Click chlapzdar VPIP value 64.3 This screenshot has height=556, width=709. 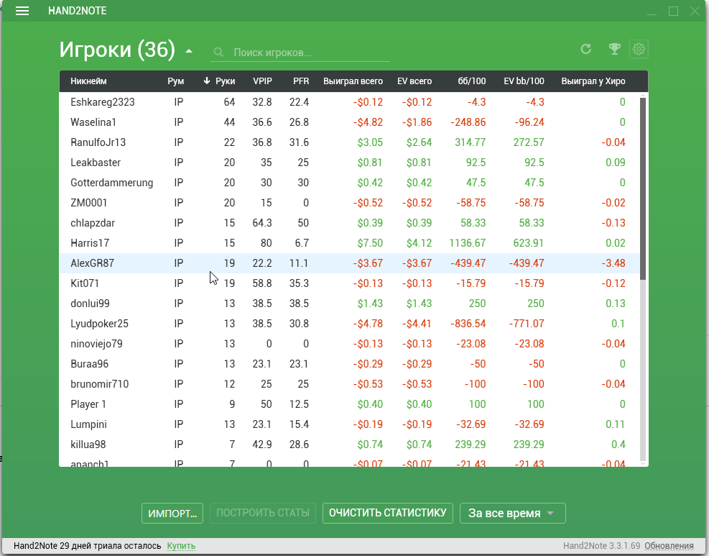click(261, 223)
